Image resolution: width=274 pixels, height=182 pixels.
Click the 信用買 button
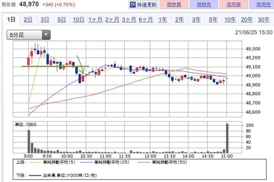click(x=234, y=4)
